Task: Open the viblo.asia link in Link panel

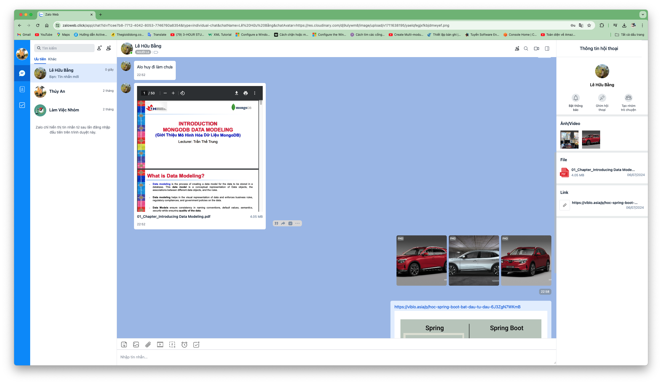Action: point(604,203)
